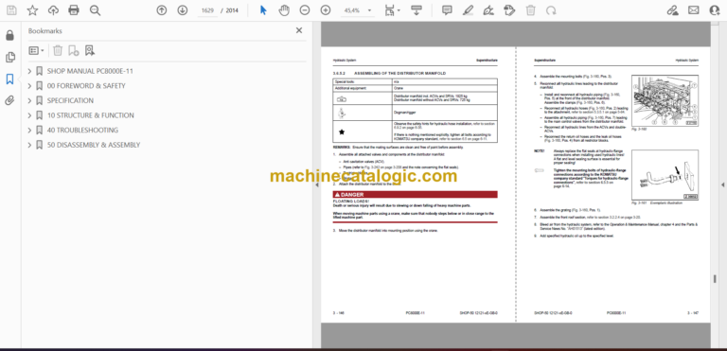727x351 pixels.
Task: Open the bookmark options menu dropdown
Action: (37, 50)
